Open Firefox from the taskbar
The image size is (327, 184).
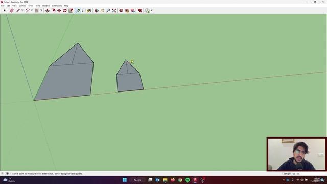click(173, 180)
